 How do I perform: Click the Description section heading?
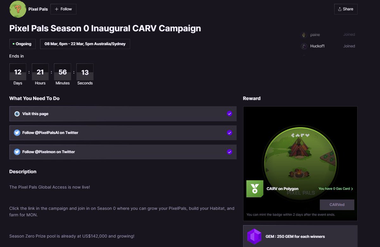[x=23, y=172]
